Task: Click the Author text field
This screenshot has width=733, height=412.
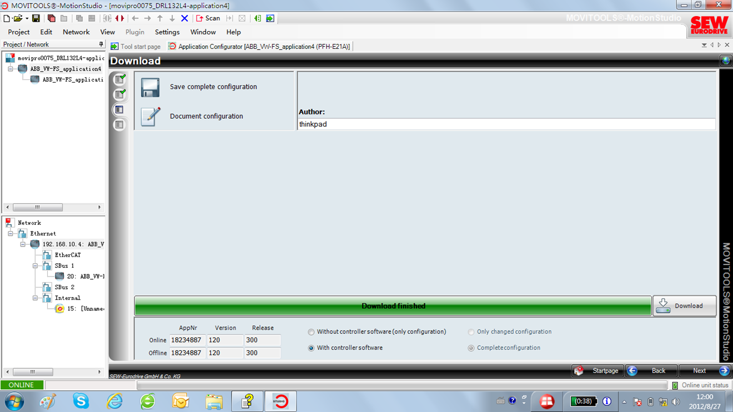Action: coord(506,124)
